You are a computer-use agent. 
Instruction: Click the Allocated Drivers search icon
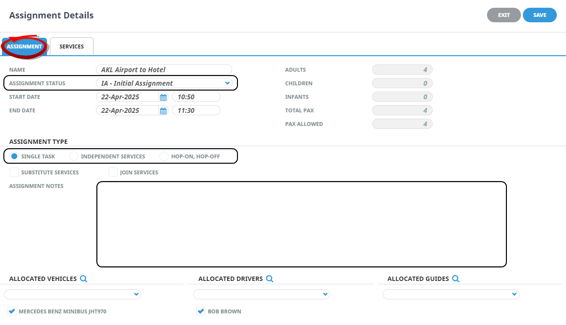[x=269, y=279]
